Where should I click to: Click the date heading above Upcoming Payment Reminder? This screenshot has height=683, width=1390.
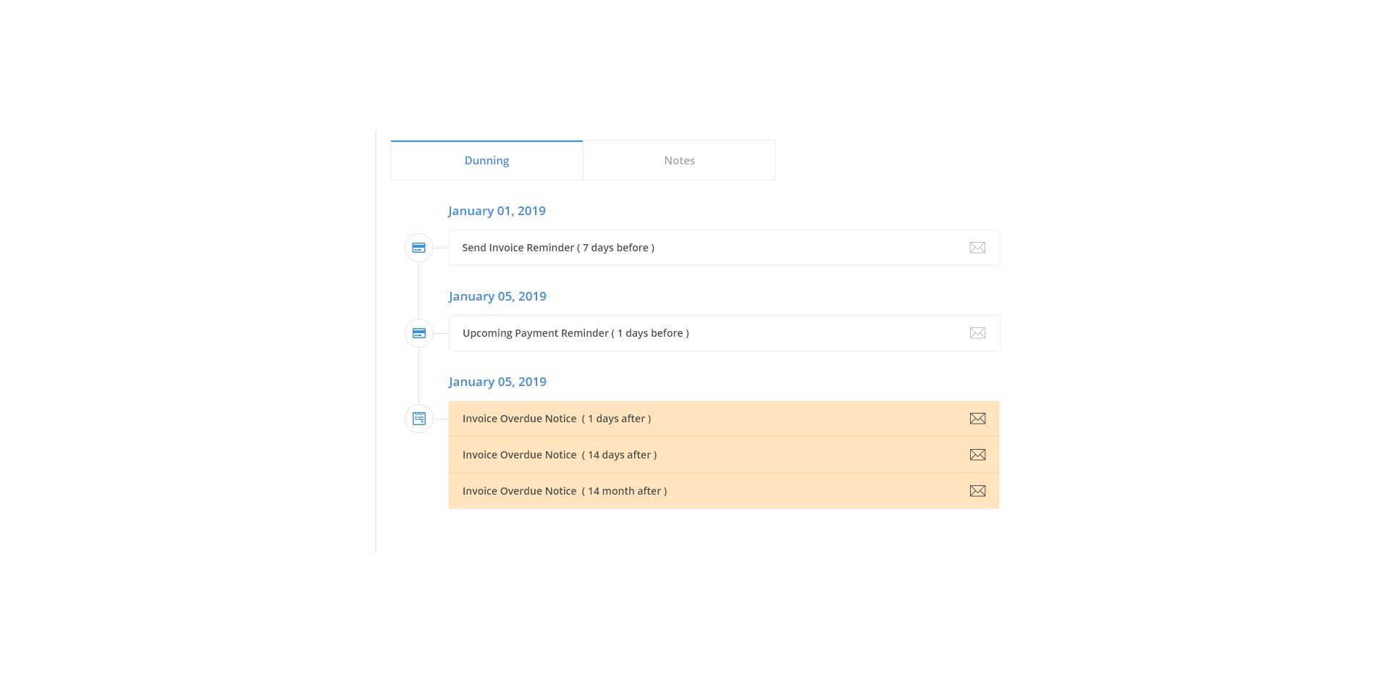coord(497,296)
